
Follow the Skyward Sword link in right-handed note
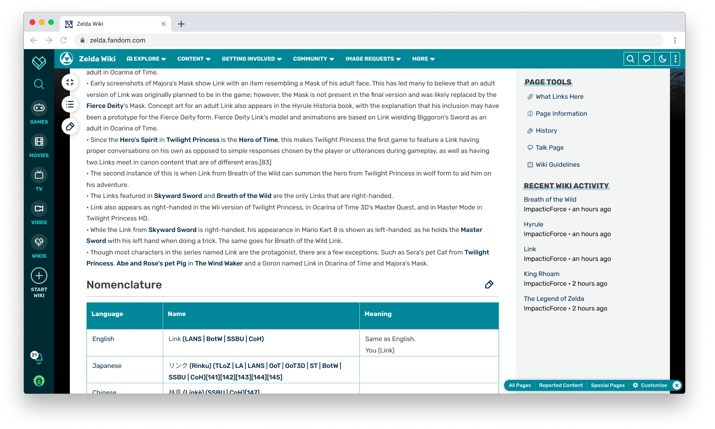click(178, 196)
